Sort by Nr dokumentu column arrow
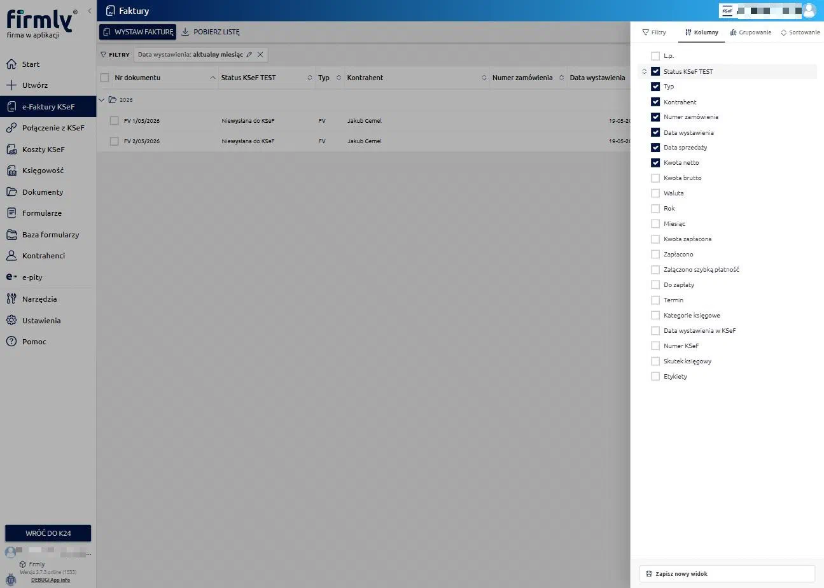 [x=213, y=78]
